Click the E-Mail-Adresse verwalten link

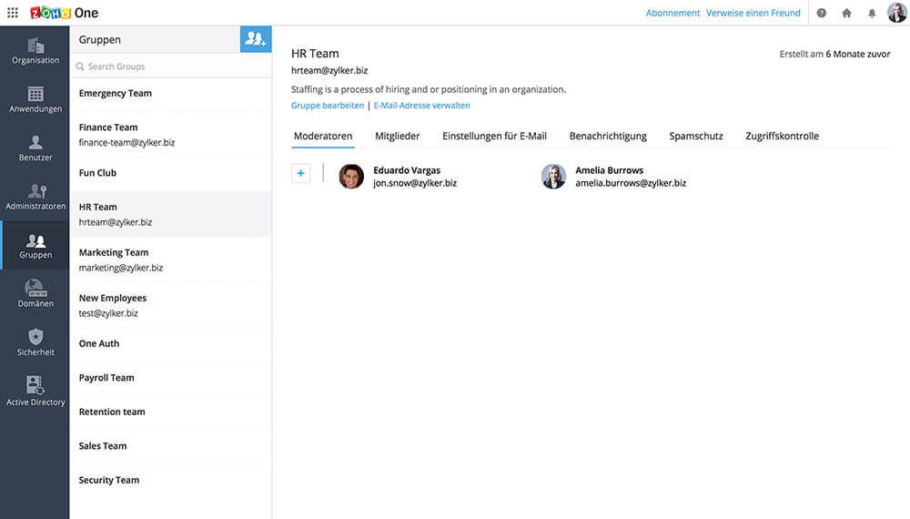tap(421, 106)
